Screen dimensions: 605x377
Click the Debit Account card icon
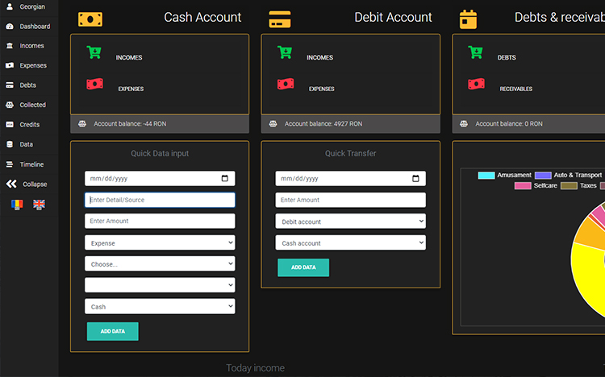tap(280, 19)
